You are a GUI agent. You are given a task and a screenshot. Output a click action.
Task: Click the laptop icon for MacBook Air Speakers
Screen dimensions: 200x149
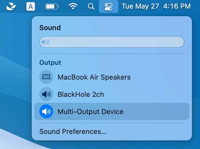(46, 77)
